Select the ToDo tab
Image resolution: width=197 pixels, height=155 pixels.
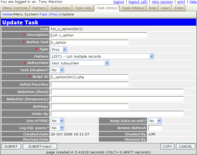tap(179, 8)
